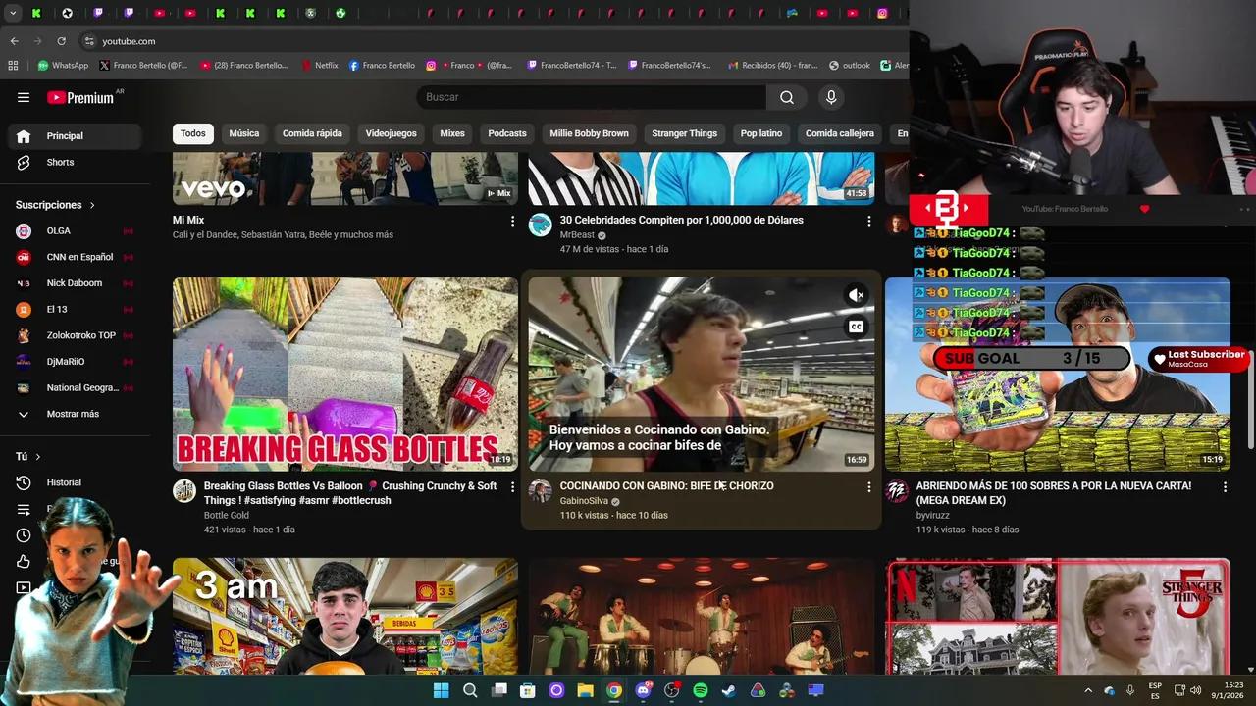Click the Buscar search field

(x=589, y=96)
